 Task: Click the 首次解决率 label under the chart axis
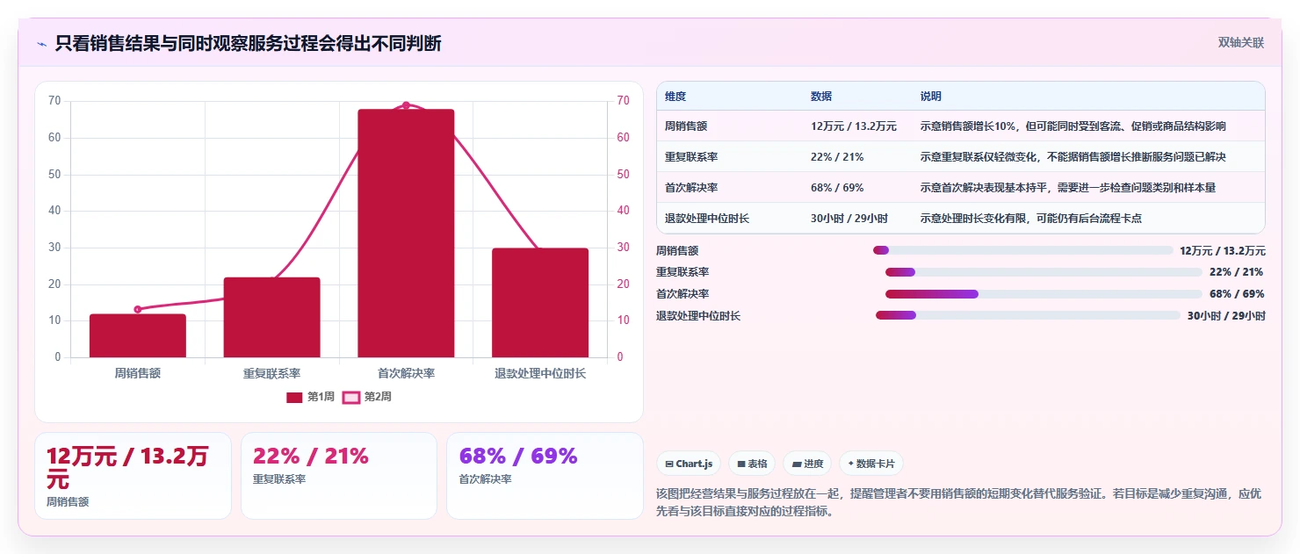click(406, 373)
